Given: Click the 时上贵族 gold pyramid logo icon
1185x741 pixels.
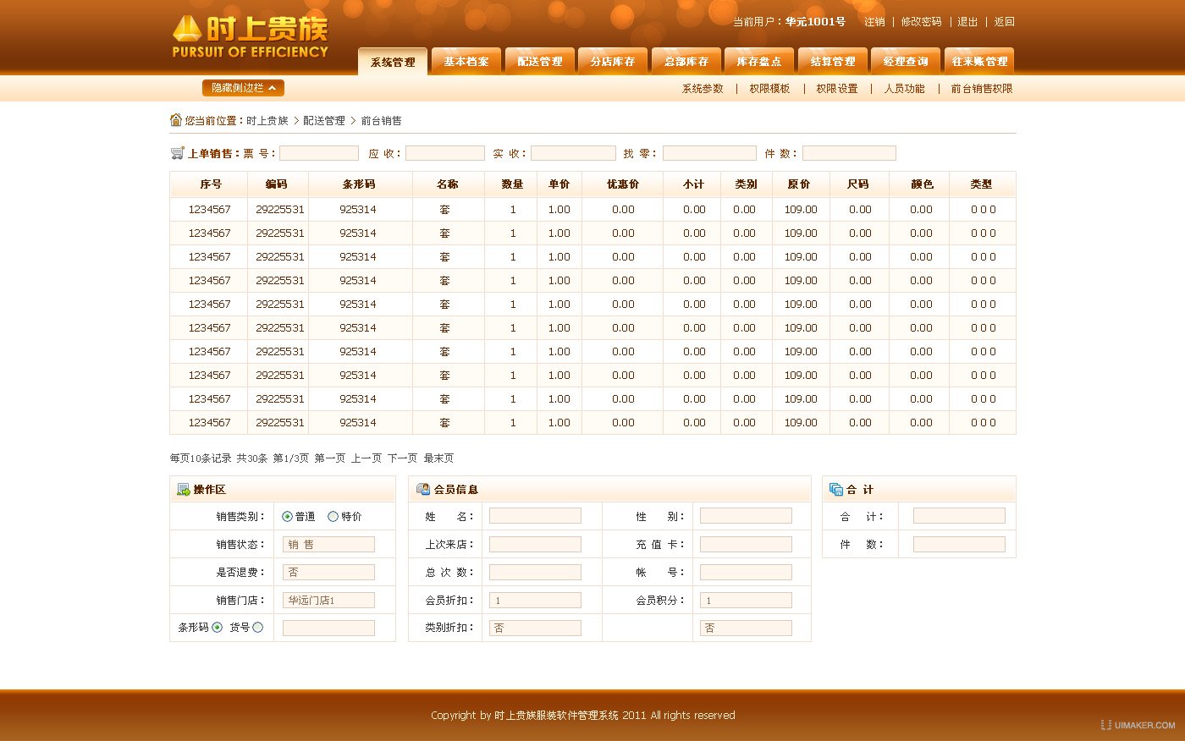Looking at the screenshot, I should pos(187,30).
